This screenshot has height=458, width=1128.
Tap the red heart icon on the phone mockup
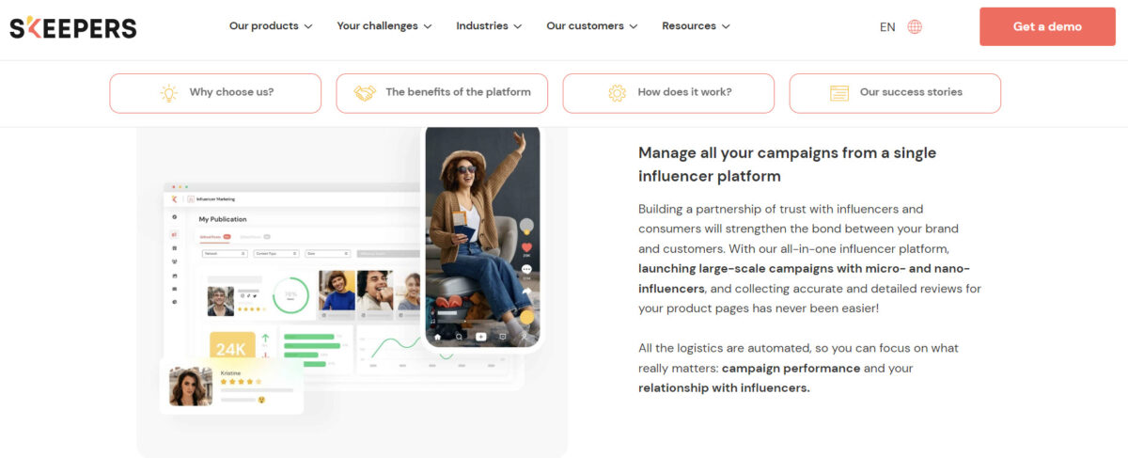coord(526,247)
